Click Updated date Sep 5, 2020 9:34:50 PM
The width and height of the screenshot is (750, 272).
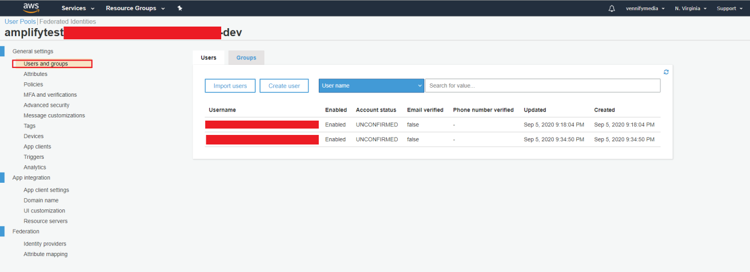pos(554,140)
